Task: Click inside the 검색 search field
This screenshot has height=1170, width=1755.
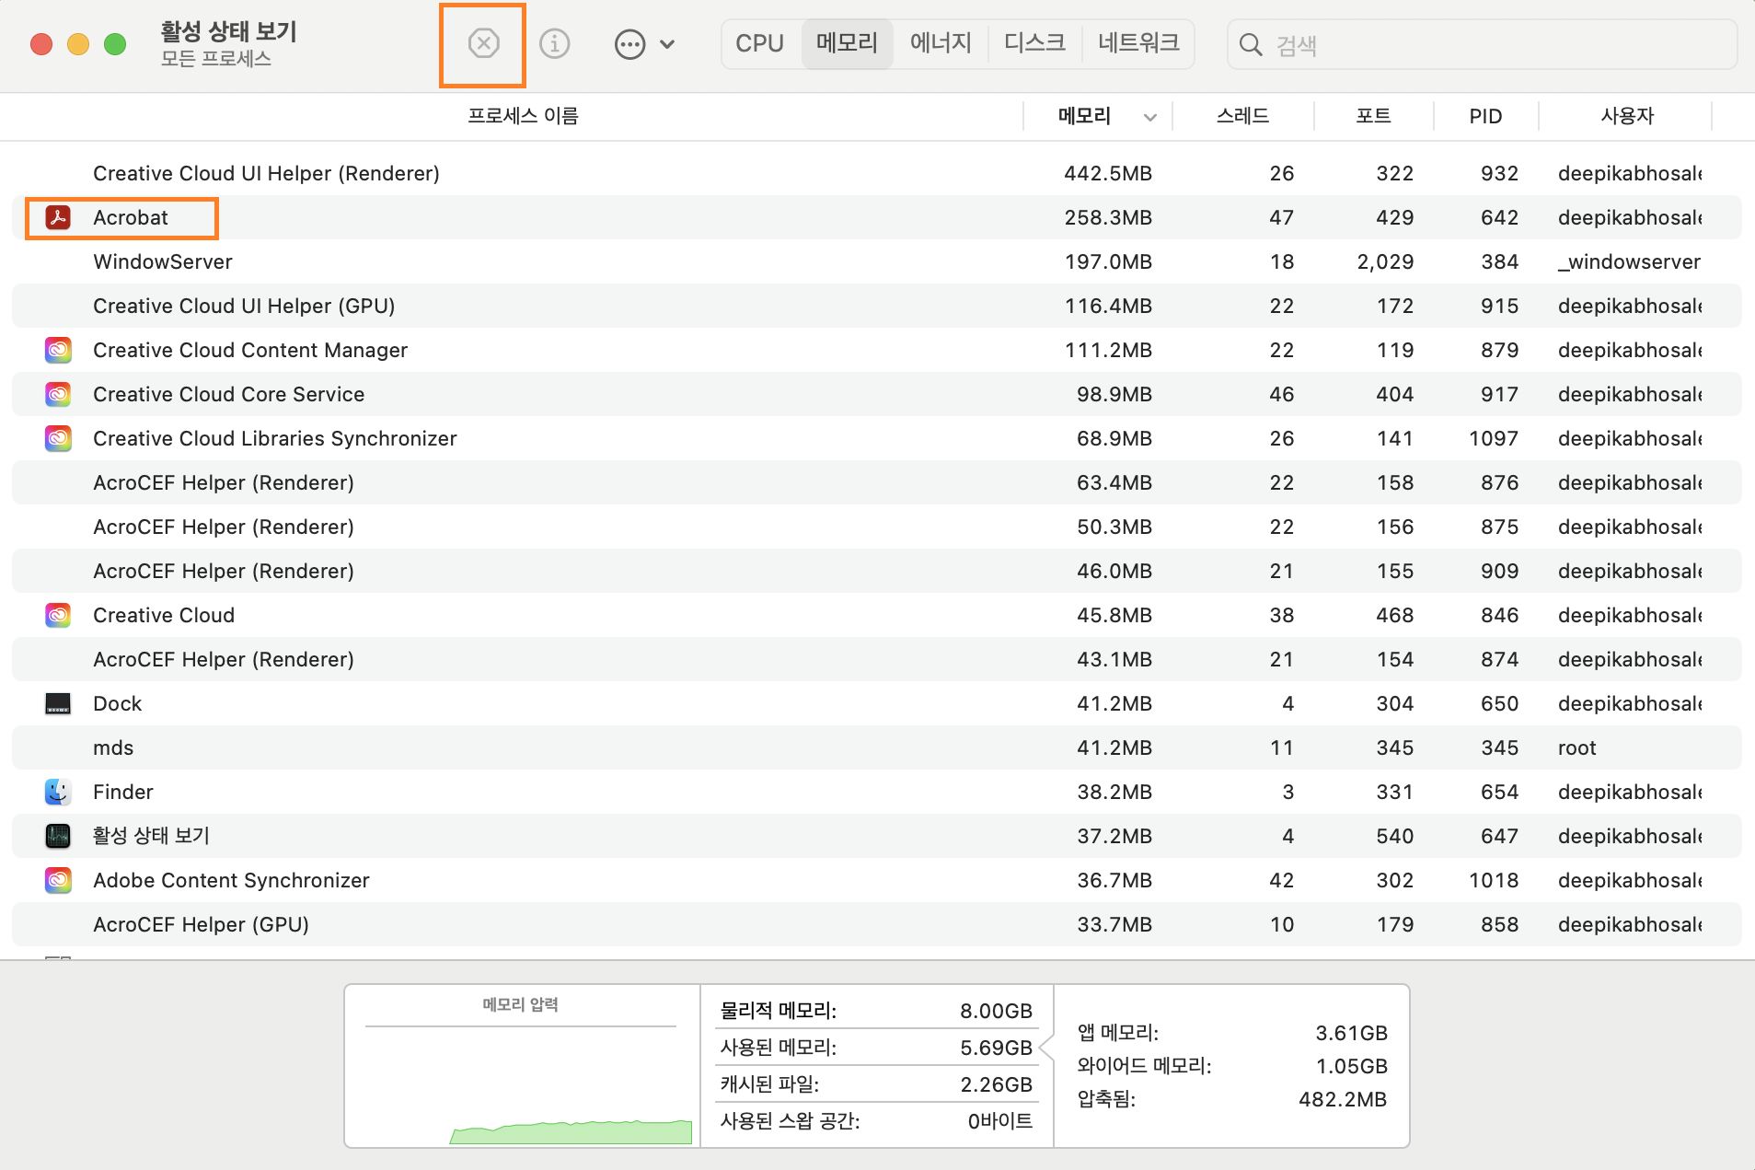Action: [x=1482, y=44]
